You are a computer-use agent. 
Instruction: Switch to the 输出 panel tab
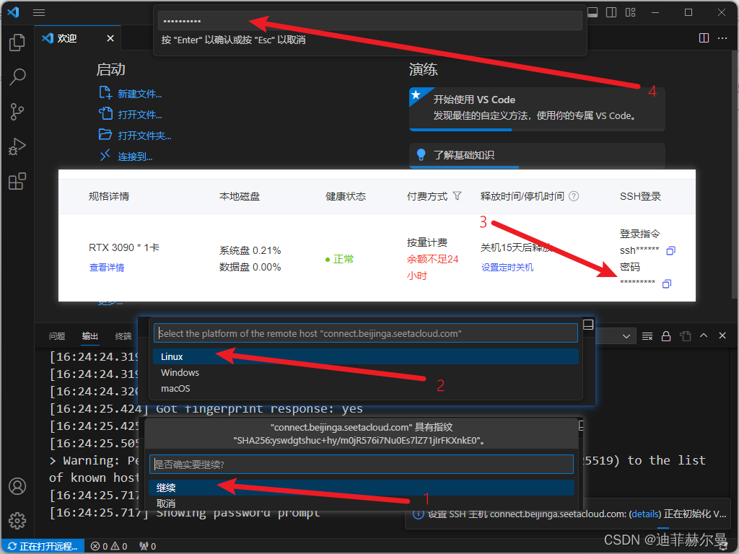[90, 336]
